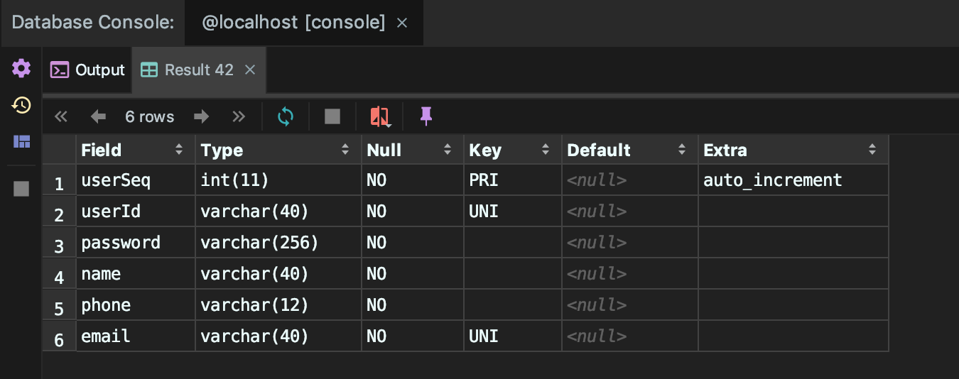
Task: Select the auto_increment cell in userSeq row
Action: pyautogui.click(x=772, y=180)
